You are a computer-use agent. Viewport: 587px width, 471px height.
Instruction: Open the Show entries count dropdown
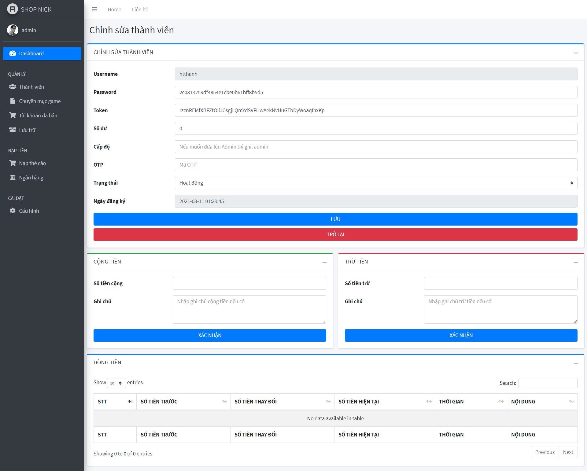coord(116,383)
